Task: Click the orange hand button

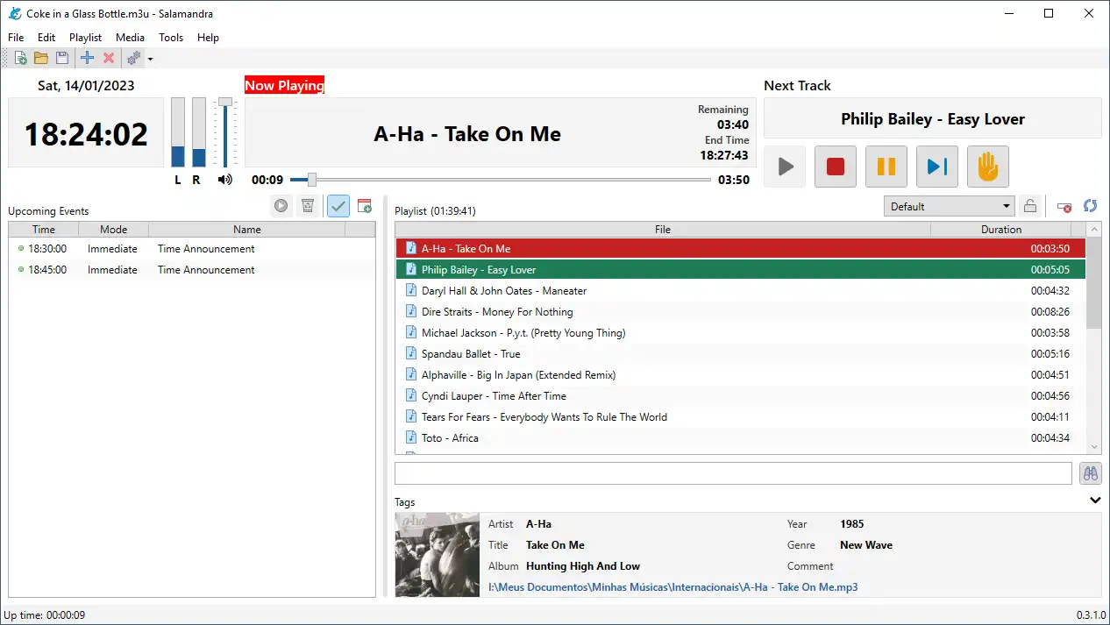Action: tap(987, 167)
